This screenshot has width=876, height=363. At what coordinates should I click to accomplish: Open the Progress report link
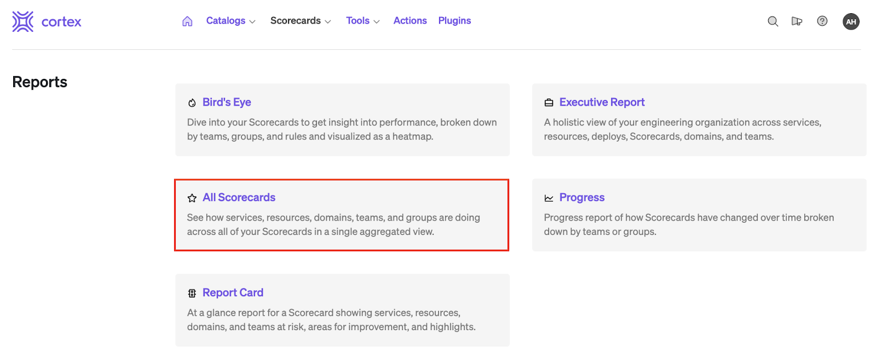pos(581,198)
